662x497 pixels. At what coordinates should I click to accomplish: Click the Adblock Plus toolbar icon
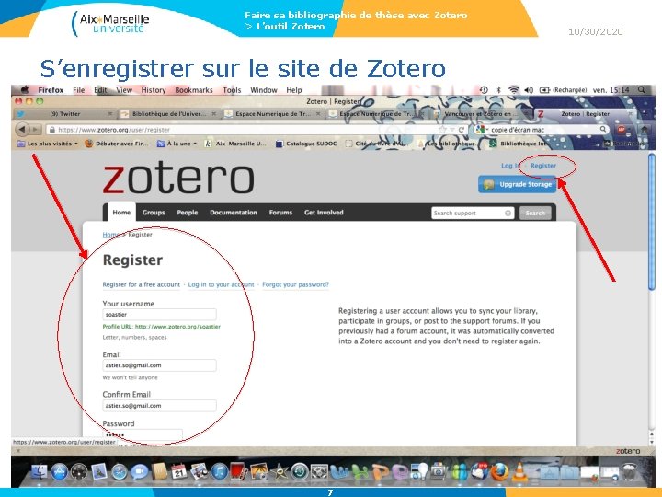[x=622, y=130]
